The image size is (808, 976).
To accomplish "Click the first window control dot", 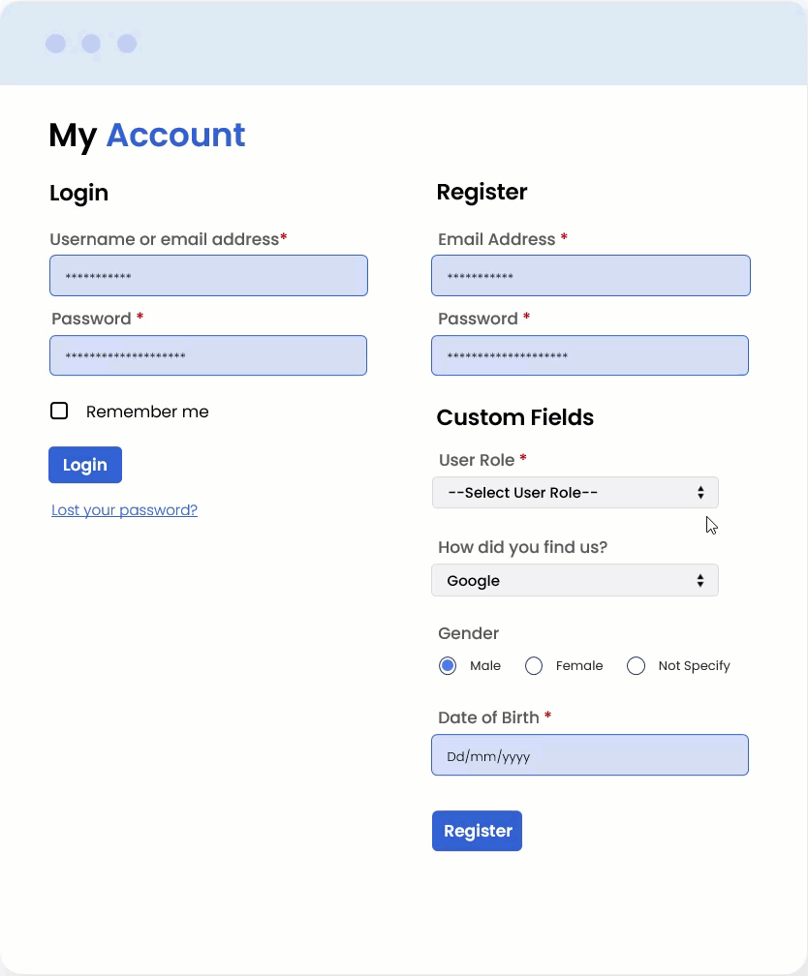I will click(55, 44).
